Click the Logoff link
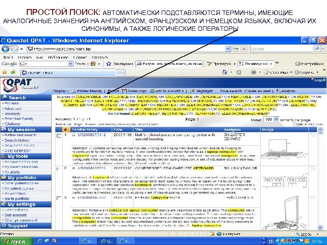Viewport: 327px width, 245px height. coord(319,80)
